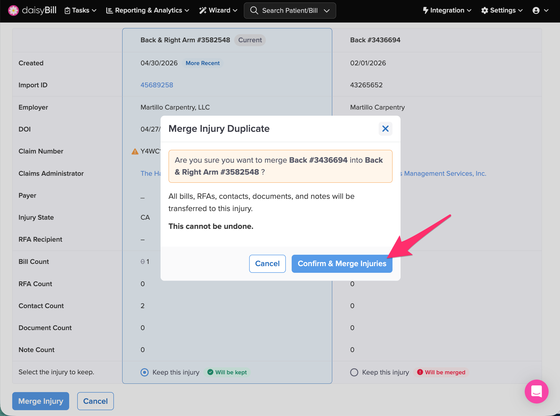Click Cancel in the merge dialog

(267, 264)
